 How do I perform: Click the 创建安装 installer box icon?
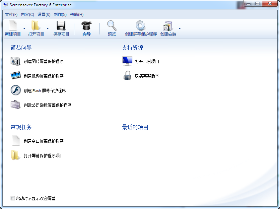coord(168,26)
